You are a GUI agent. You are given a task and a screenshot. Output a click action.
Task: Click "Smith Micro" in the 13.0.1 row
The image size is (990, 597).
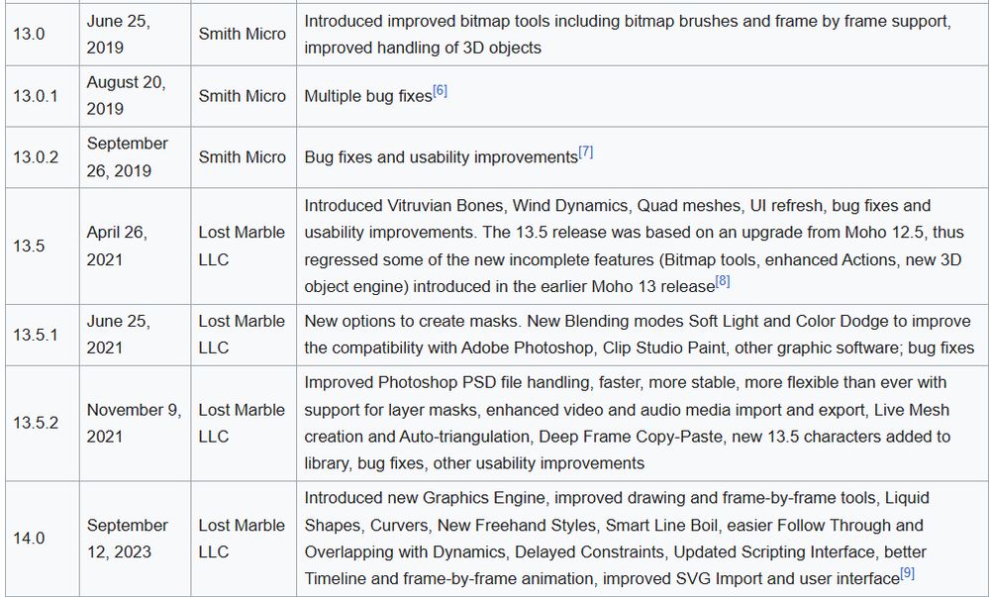[243, 96]
